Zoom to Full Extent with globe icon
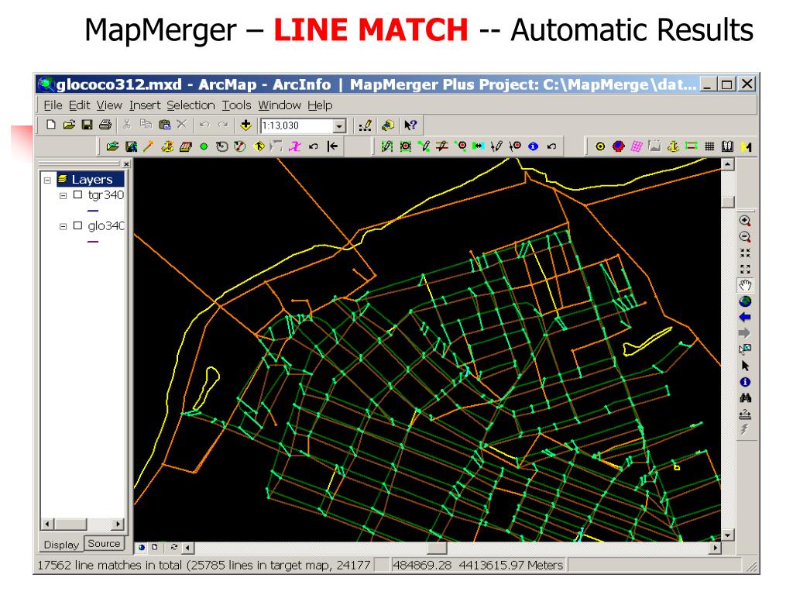Image resolution: width=793 pixels, height=595 pixels. [x=745, y=301]
